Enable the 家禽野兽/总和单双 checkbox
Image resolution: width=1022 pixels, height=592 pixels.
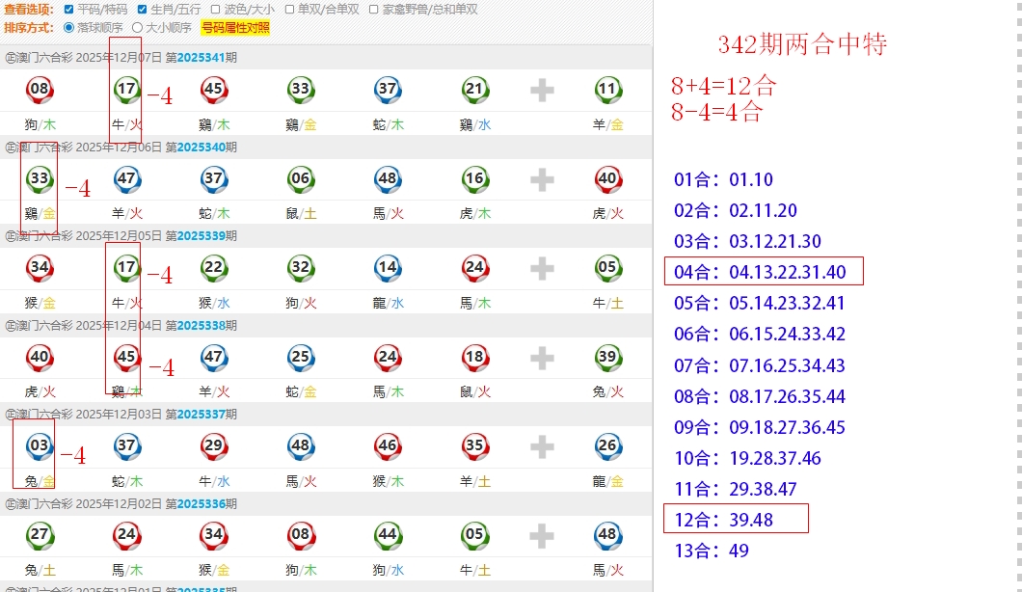[374, 10]
